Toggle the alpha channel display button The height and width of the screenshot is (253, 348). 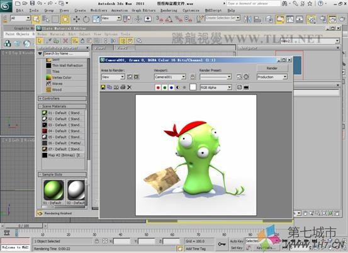[177, 87]
